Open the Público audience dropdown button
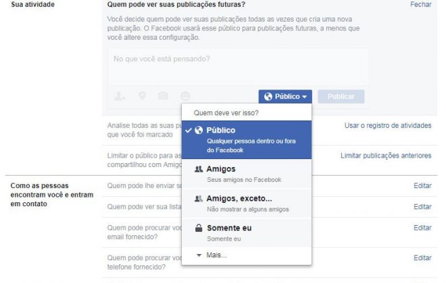Screen dimensions: 446x283 pyautogui.click(x=285, y=97)
